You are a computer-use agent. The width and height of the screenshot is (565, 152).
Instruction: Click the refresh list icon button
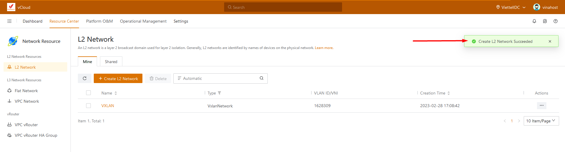click(x=85, y=78)
